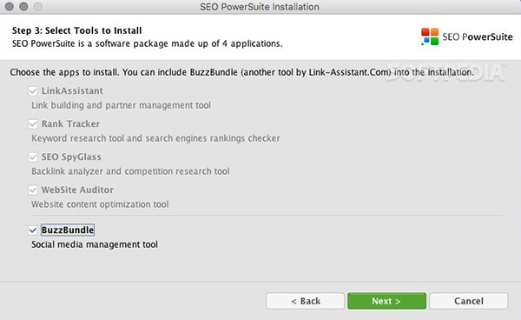The width and height of the screenshot is (521, 320).
Task: Click 'Step 3: Select Tools to Install' heading
Action: [77, 30]
